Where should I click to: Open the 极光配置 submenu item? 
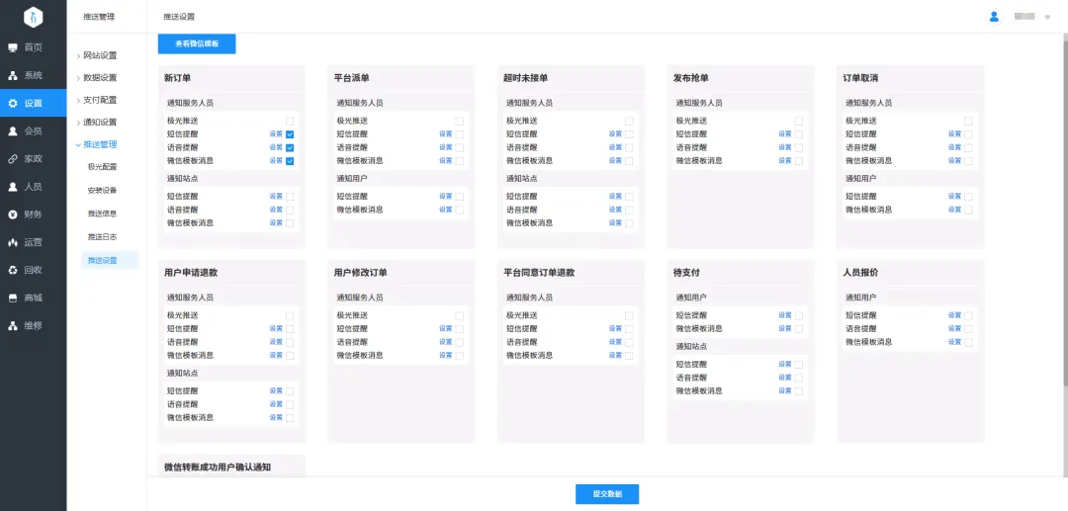coord(102,167)
